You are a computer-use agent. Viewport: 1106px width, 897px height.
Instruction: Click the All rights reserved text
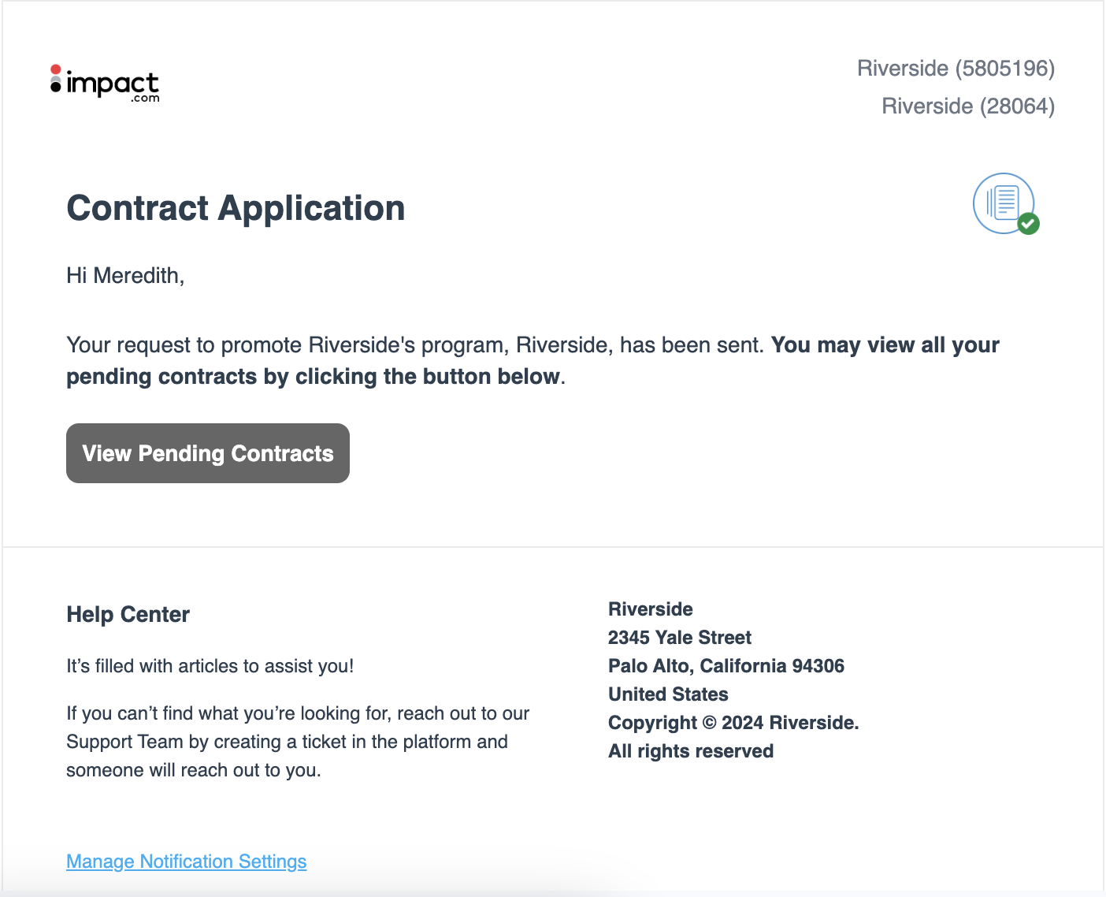pyautogui.click(x=691, y=751)
